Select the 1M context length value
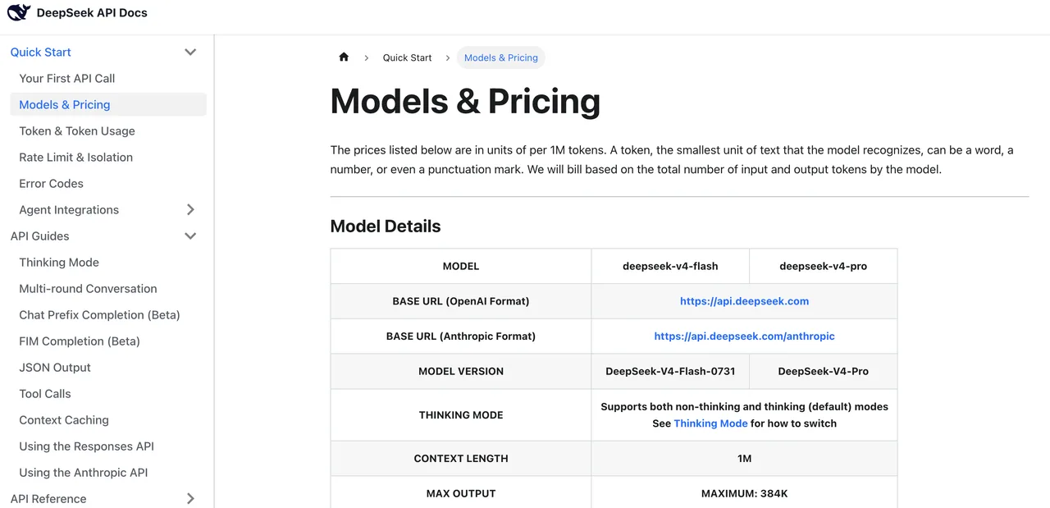The width and height of the screenshot is (1050, 508). pos(745,458)
